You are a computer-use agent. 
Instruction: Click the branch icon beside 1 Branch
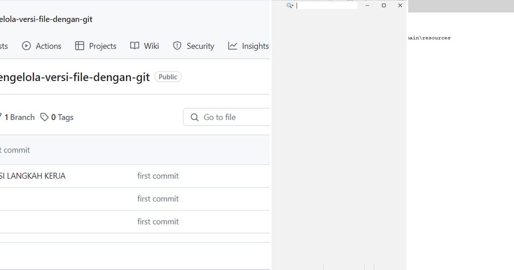pos(1,117)
